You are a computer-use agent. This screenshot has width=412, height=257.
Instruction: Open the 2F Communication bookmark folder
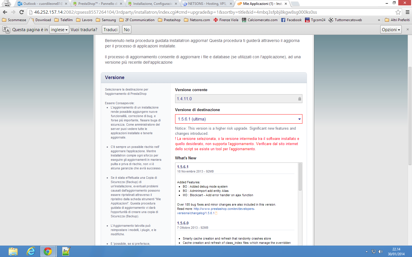click(x=137, y=20)
